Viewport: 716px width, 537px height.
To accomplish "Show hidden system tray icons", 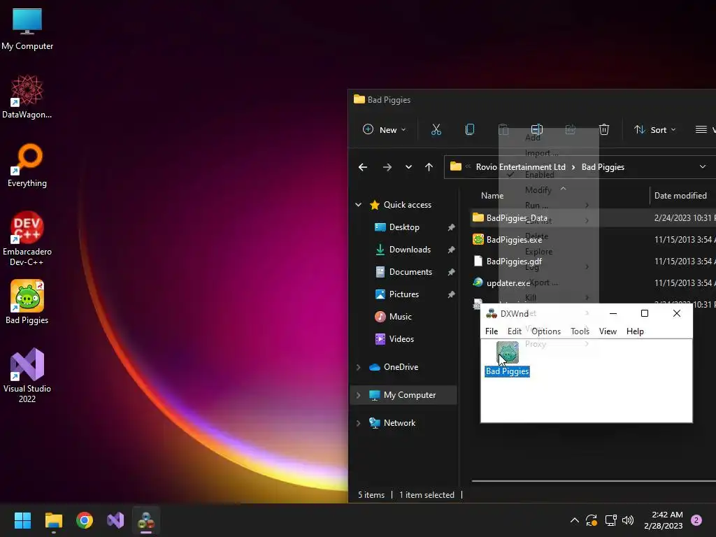I will pyautogui.click(x=575, y=520).
